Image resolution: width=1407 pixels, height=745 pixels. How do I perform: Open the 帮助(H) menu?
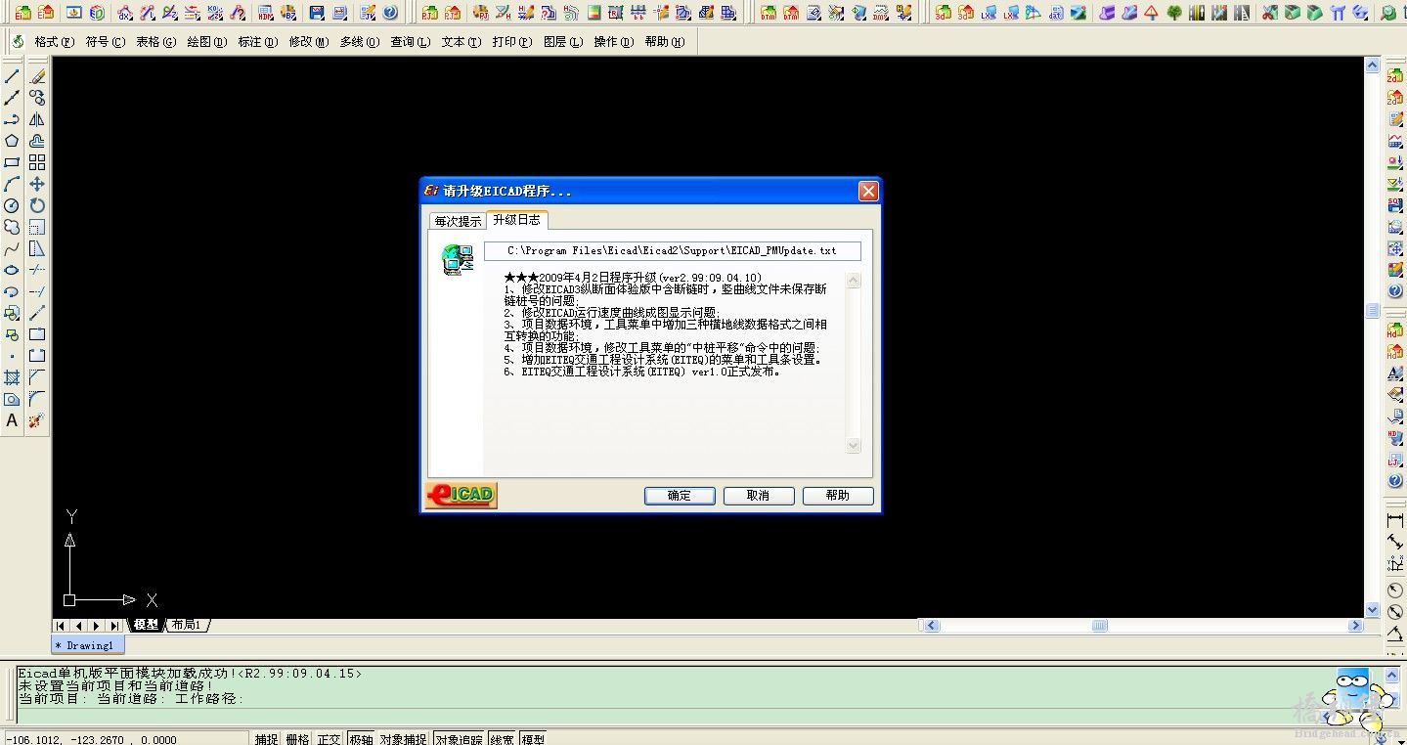tap(664, 42)
